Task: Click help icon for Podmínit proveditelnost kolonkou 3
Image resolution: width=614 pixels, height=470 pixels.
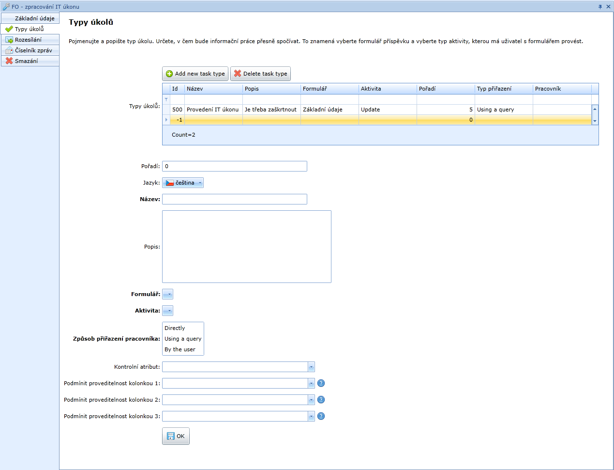Action: (321, 416)
